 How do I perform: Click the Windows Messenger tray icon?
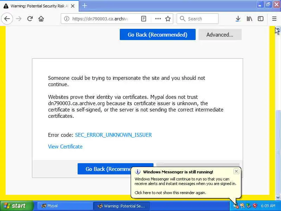click(x=236, y=206)
